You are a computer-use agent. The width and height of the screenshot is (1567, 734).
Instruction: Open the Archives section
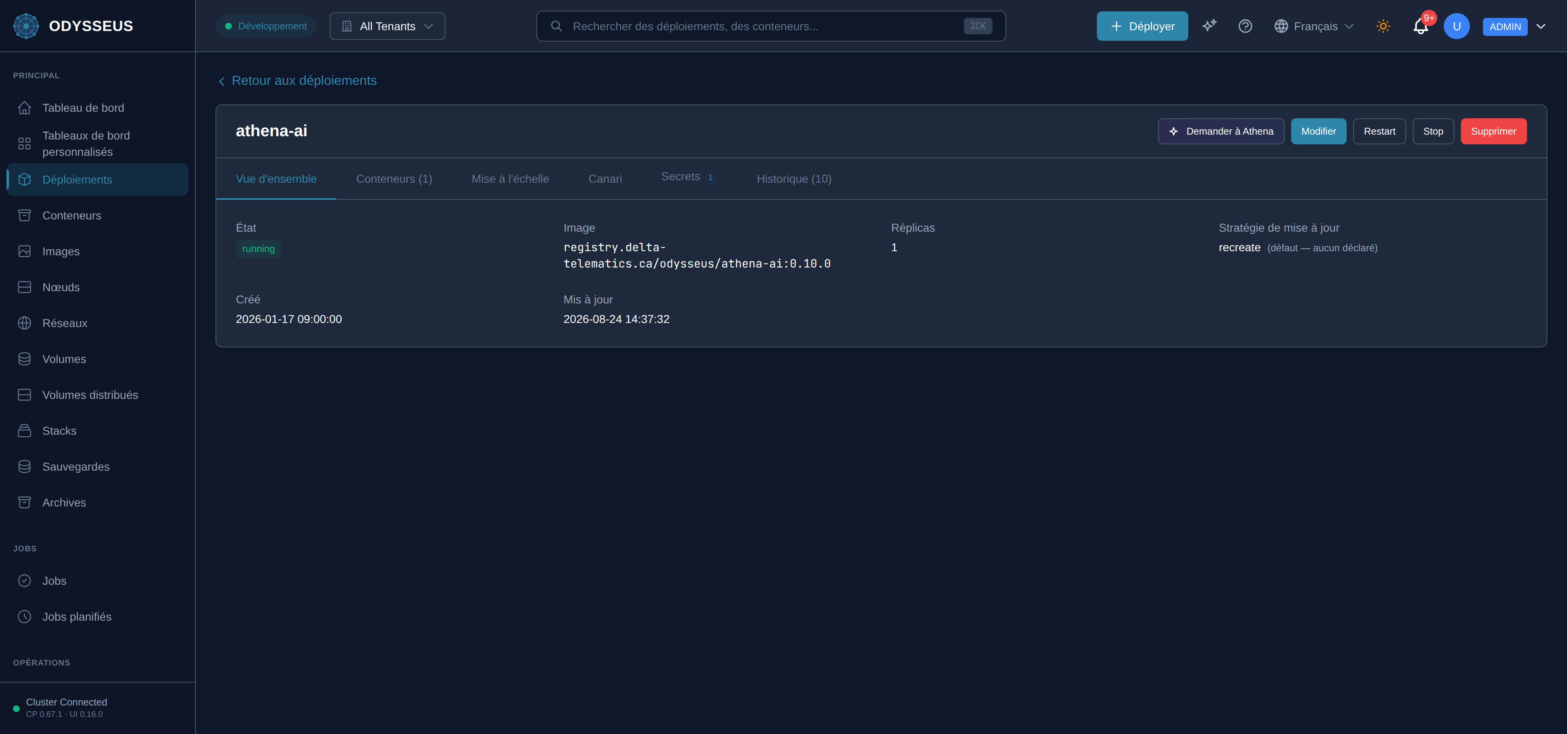[x=98, y=502]
